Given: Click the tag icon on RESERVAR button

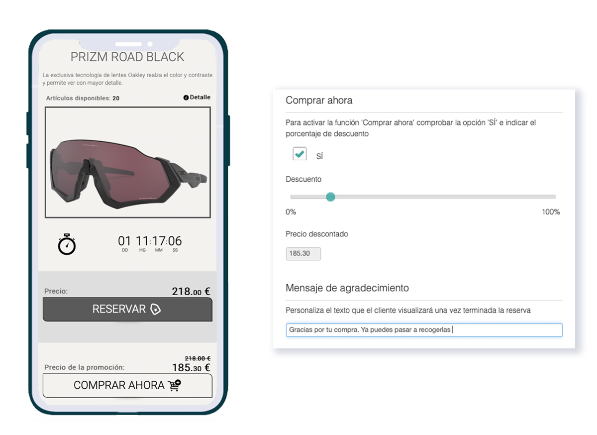Looking at the screenshot, I should coord(156,309).
